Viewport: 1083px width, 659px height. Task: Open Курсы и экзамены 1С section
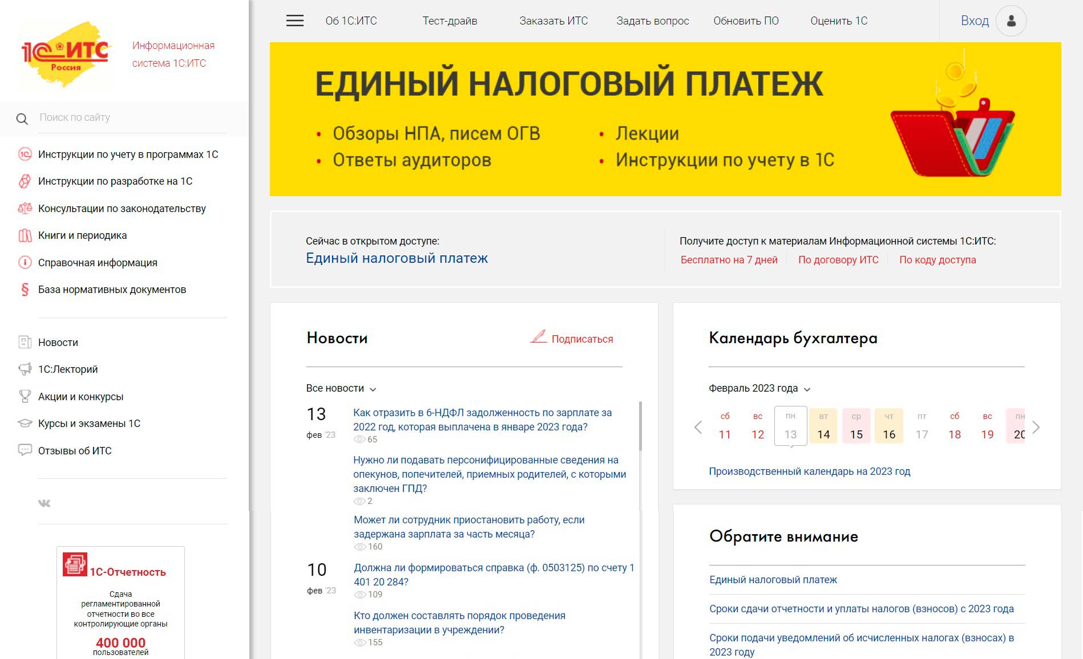[x=89, y=424]
